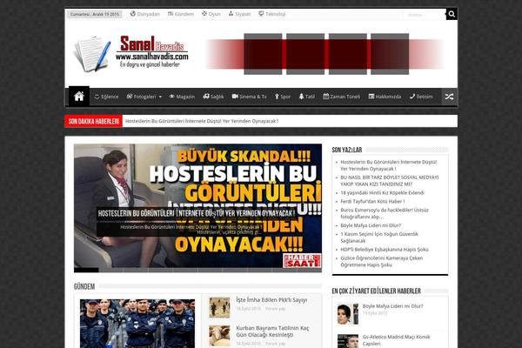
Task: Open recent post '1 Kasım Seçimi İçin'
Action: pos(379,238)
